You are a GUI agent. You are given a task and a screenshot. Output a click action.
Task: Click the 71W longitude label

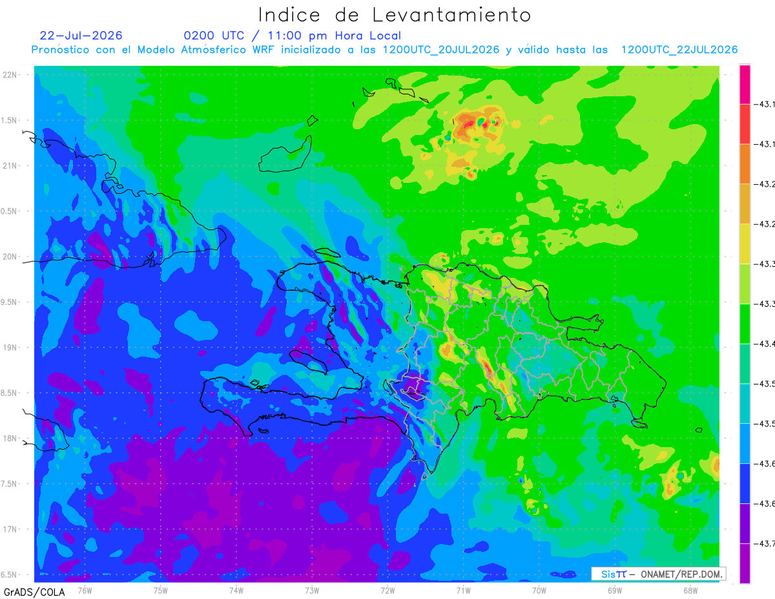[x=463, y=590]
